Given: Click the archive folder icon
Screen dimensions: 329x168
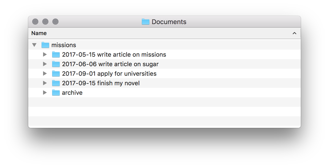Looking at the screenshot, I should (56, 93).
